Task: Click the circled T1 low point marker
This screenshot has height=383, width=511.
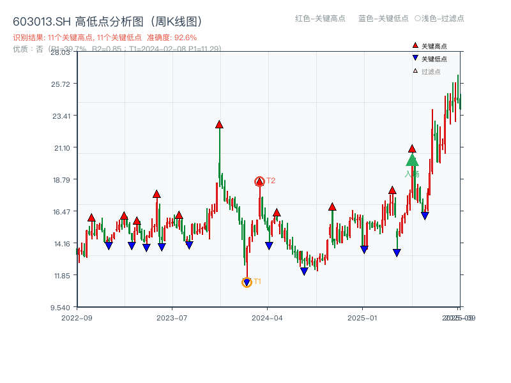Action: pos(247,281)
